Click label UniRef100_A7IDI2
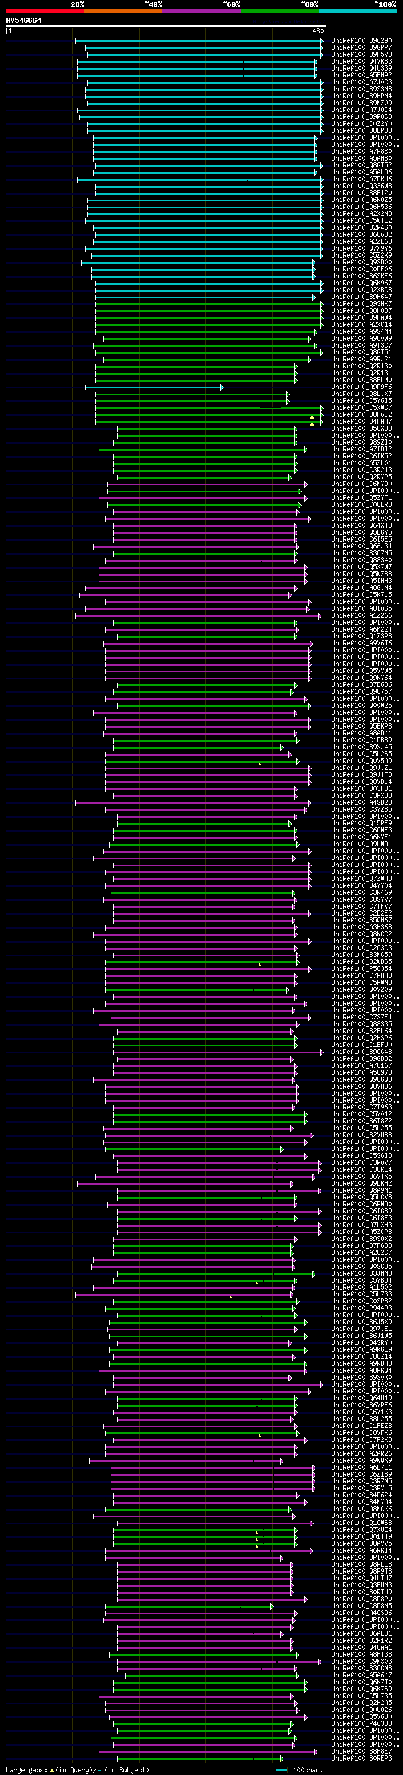 point(361,450)
